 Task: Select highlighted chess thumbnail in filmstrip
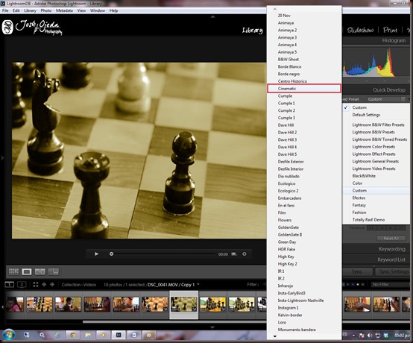tap(183, 304)
